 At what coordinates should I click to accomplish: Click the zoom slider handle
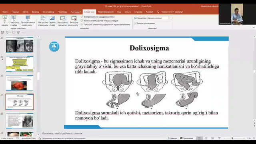(x=232, y=138)
